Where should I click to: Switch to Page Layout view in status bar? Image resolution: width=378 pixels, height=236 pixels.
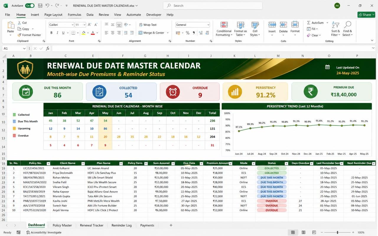click(x=304, y=232)
